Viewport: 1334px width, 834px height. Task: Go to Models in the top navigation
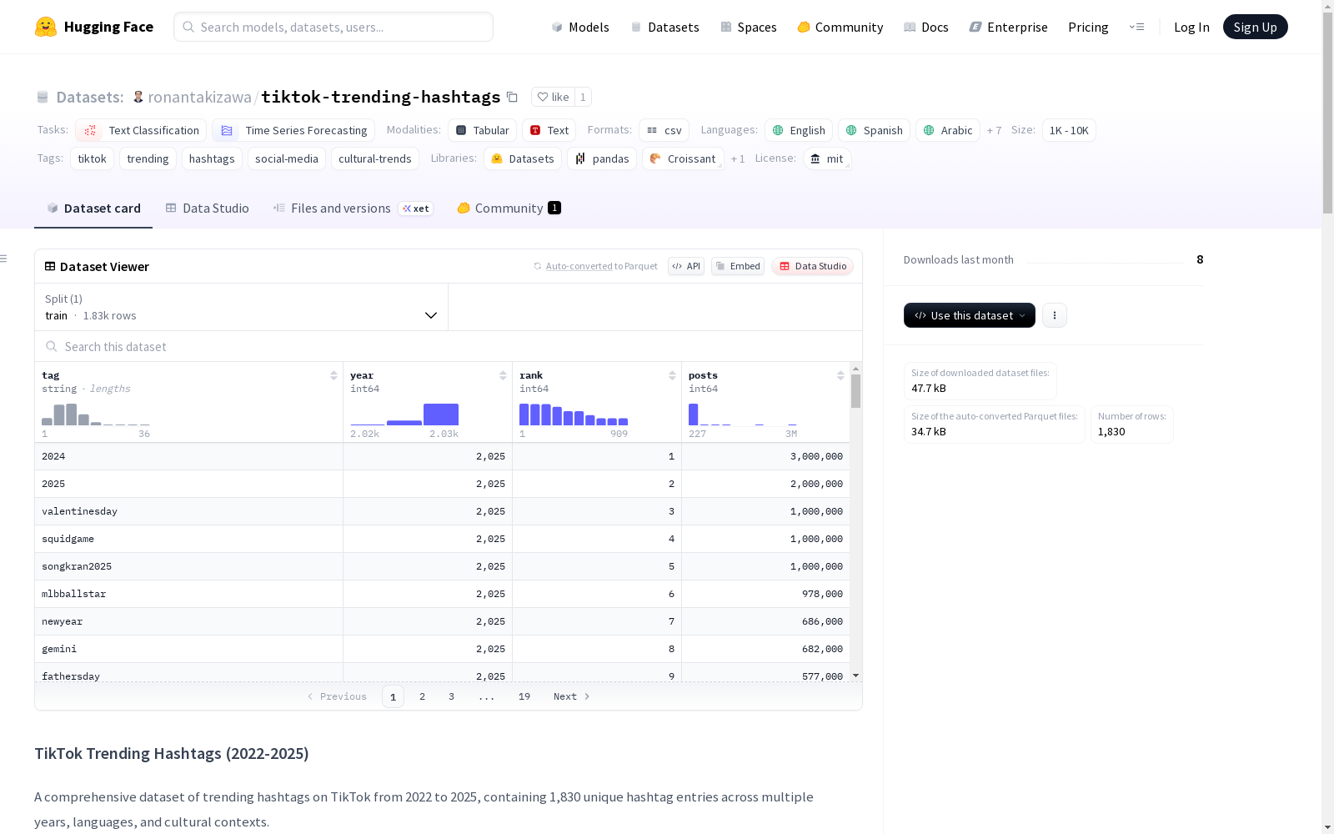[x=580, y=27]
